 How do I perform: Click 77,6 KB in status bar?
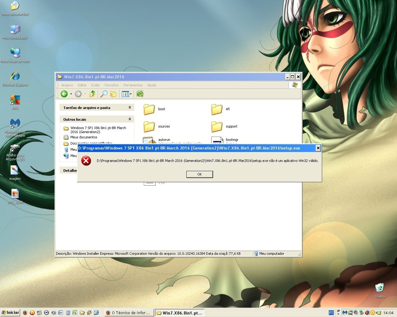click(234, 254)
